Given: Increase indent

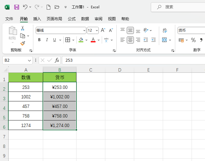Looking at the screenshot, I should (x=153, y=40).
